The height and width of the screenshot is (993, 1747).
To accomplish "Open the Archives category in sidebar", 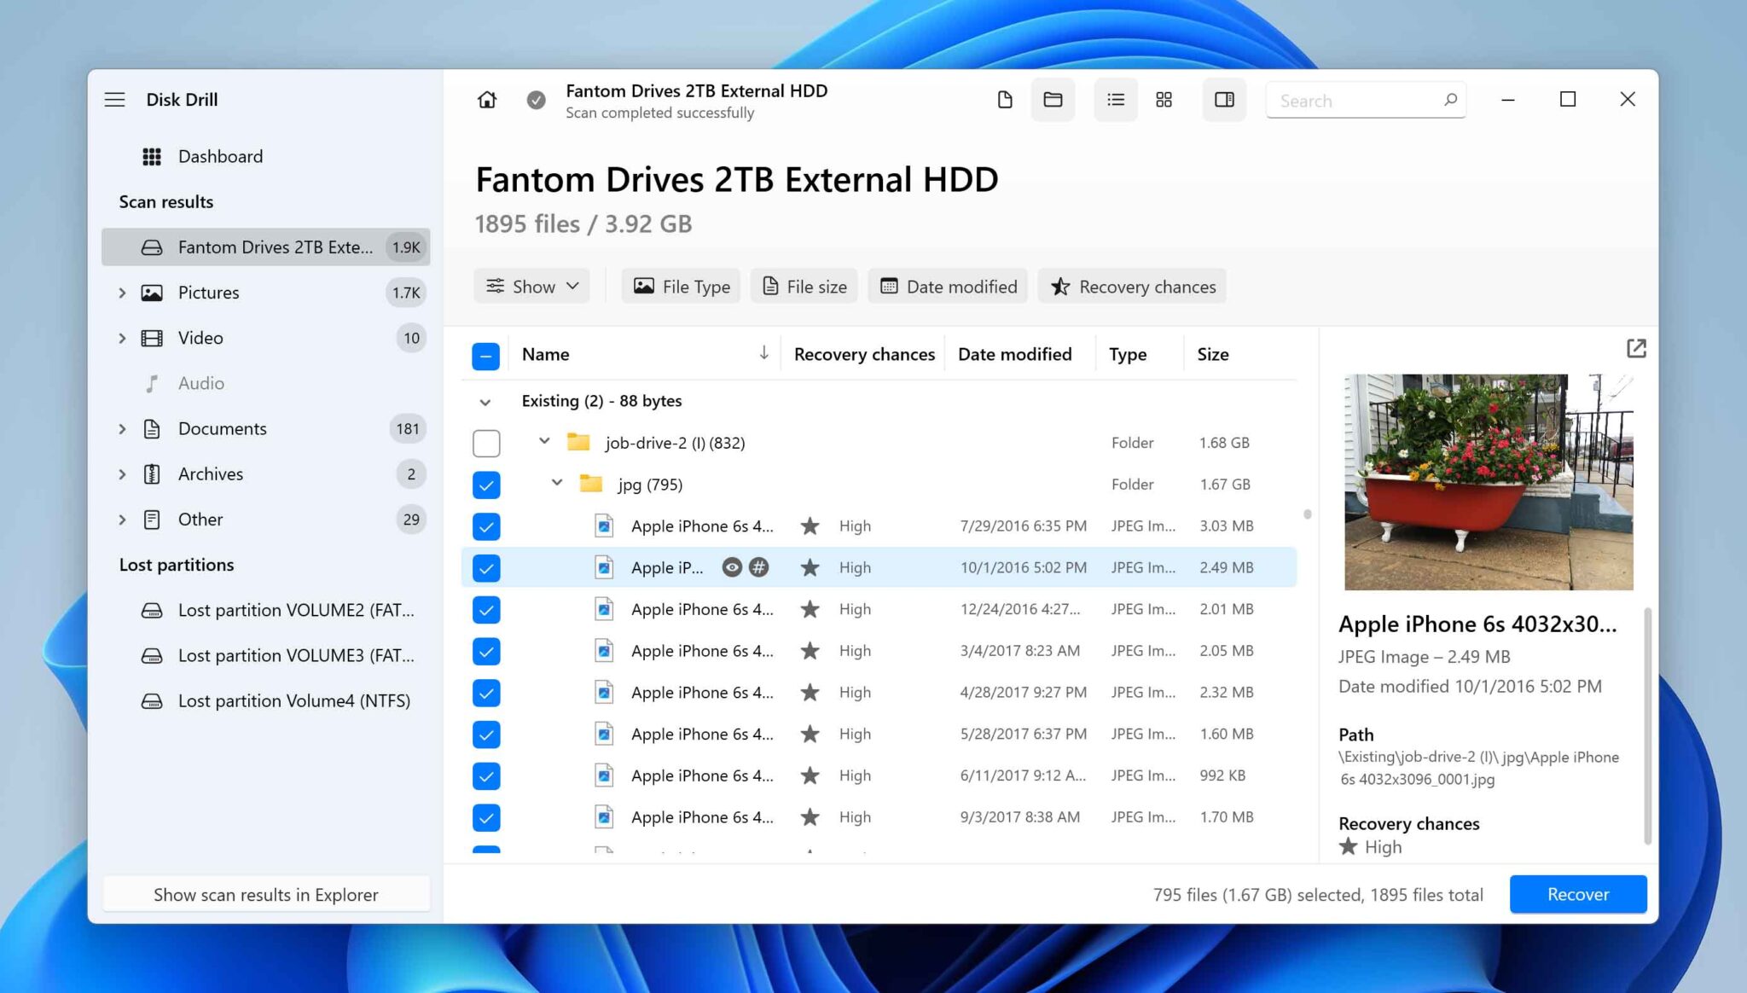I will click(x=211, y=473).
